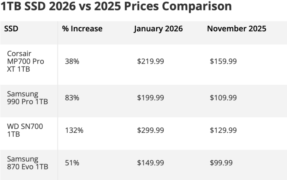Click the Corsair MP700 Pro XT 1TB cell
The height and width of the screenshot is (180, 287).
tap(25, 61)
